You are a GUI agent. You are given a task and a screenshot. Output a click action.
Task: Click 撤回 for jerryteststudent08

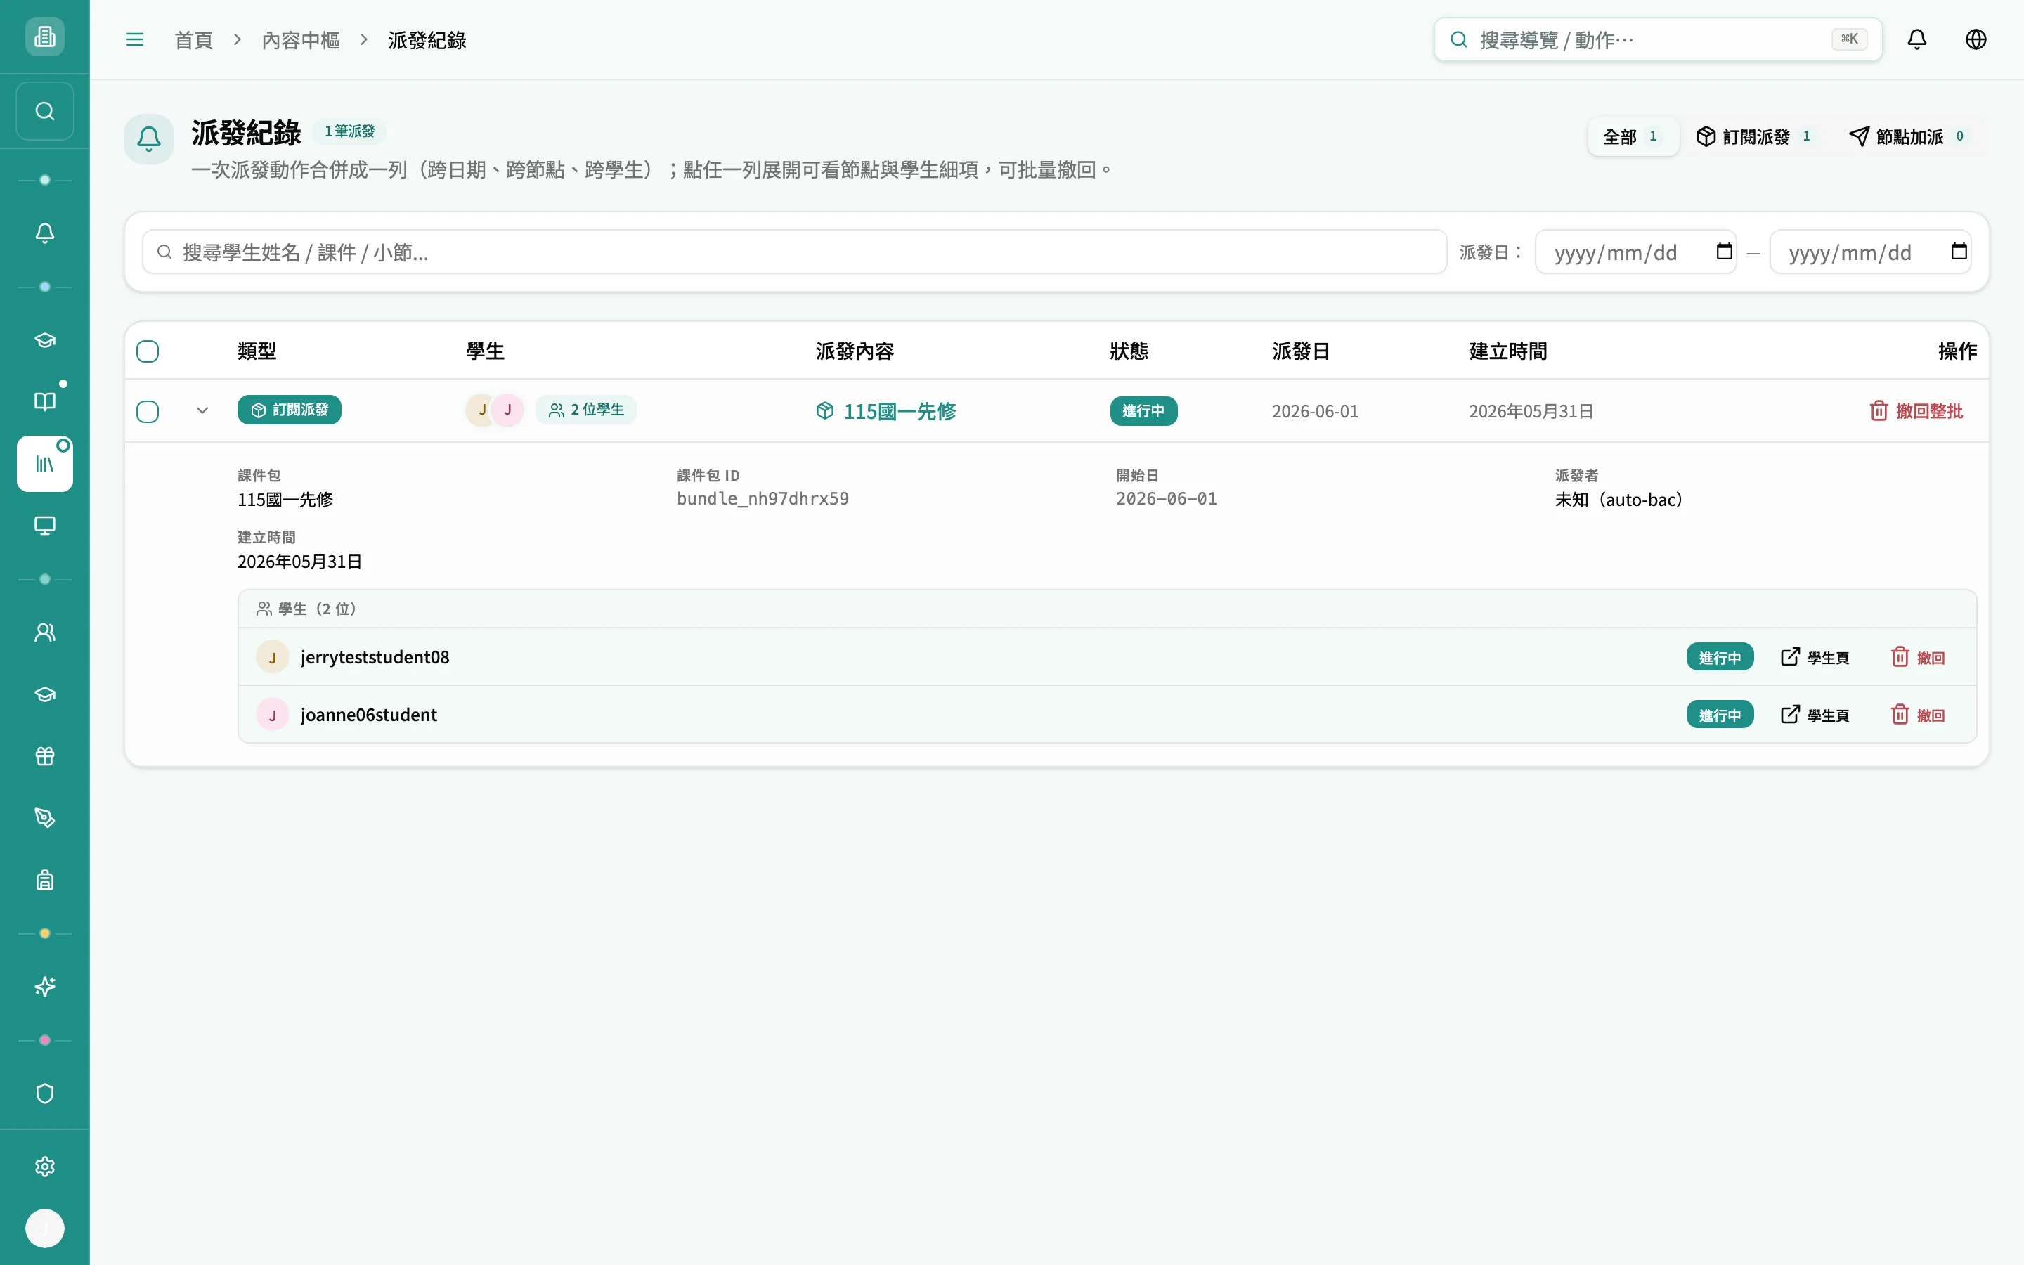(1919, 658)
